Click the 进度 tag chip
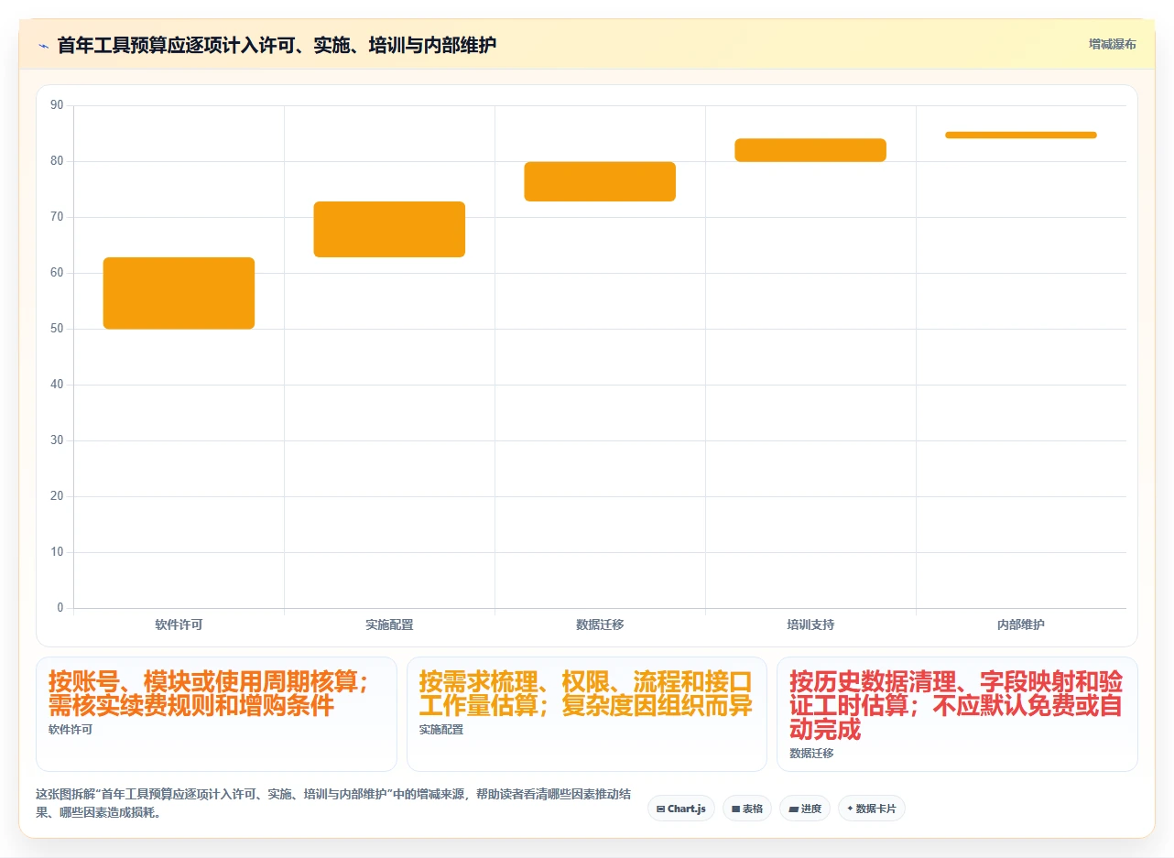The height and width of the screenshot is (858, 1174). (805, 809)
